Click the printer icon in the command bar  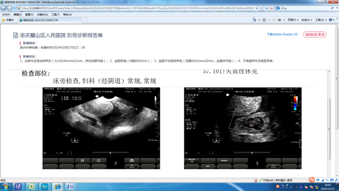(279, 20)
